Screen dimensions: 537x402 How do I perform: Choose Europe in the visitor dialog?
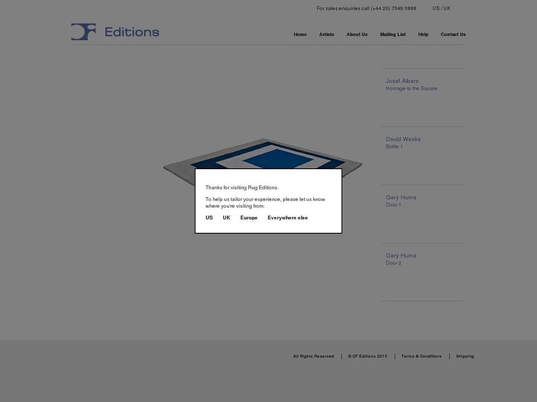[x=249, y=218]
